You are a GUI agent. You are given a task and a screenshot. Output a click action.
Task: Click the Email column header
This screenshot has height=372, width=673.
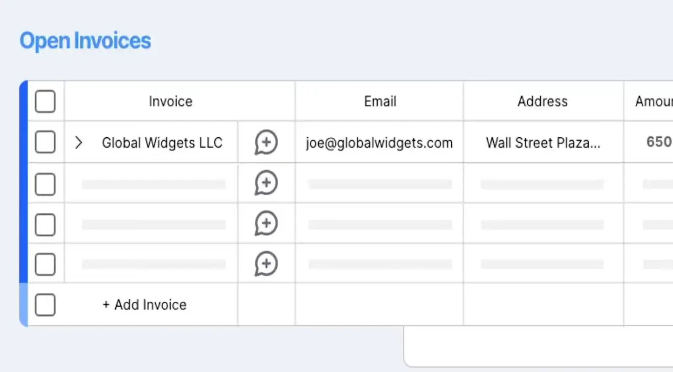pyautogui.click(x=380, y=101)
